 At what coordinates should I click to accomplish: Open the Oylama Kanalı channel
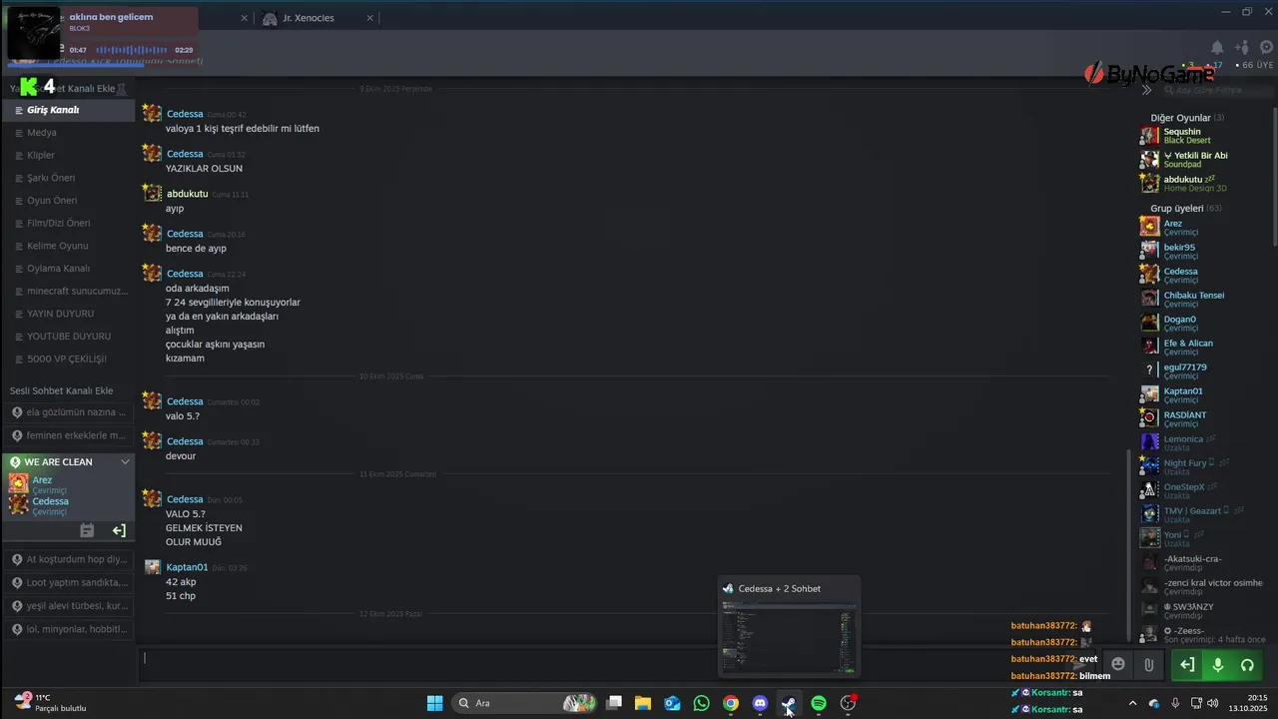pos(68,268)
